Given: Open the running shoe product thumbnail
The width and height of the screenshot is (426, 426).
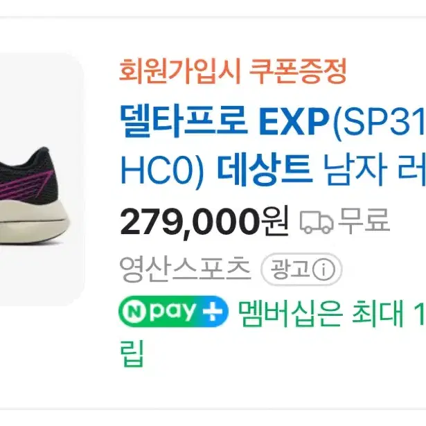Looking at the screenshot, I should [41, 179].
